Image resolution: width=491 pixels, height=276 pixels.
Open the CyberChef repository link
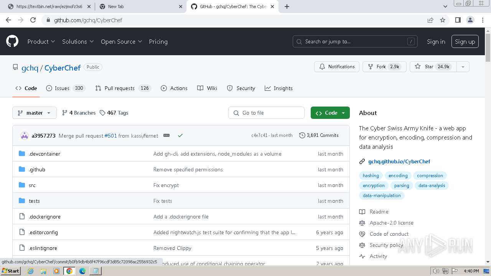coord(63,68)
